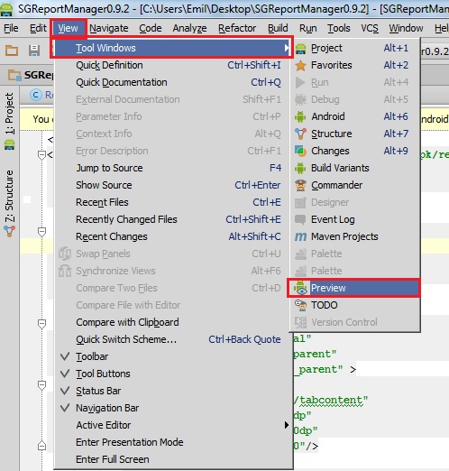449x471 pixels.
Task: Choose Compare with Clipboard
Action: 174,322
